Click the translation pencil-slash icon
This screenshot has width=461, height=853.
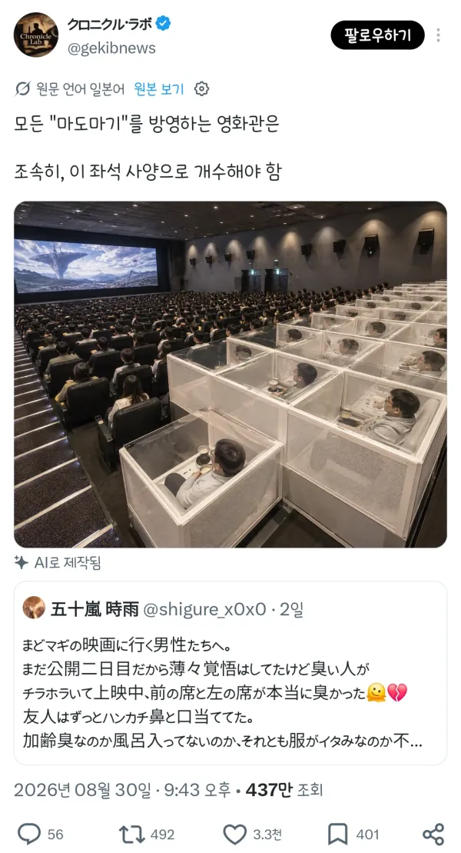22,88
